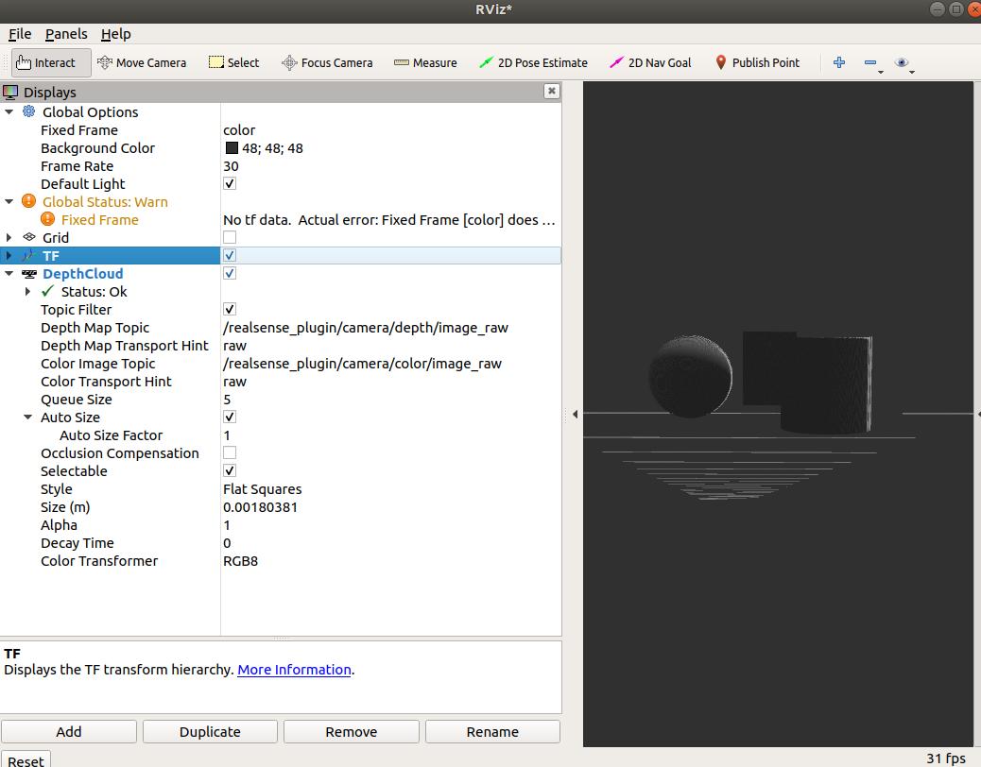Click the Background Color swatch
Viewport: 981px width, 767px height.
pyautogui.click(x=232, y=148)
